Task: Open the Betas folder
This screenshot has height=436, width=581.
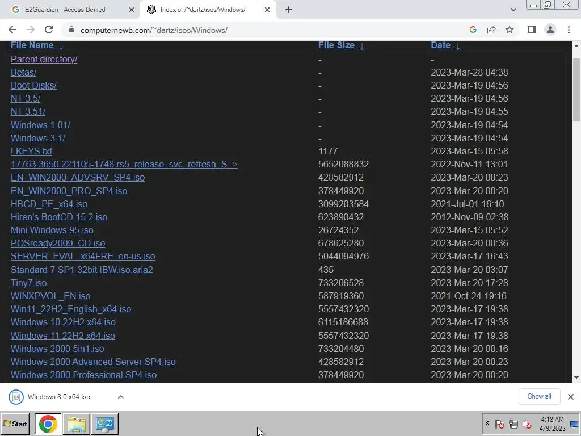Action: point(24,72)
